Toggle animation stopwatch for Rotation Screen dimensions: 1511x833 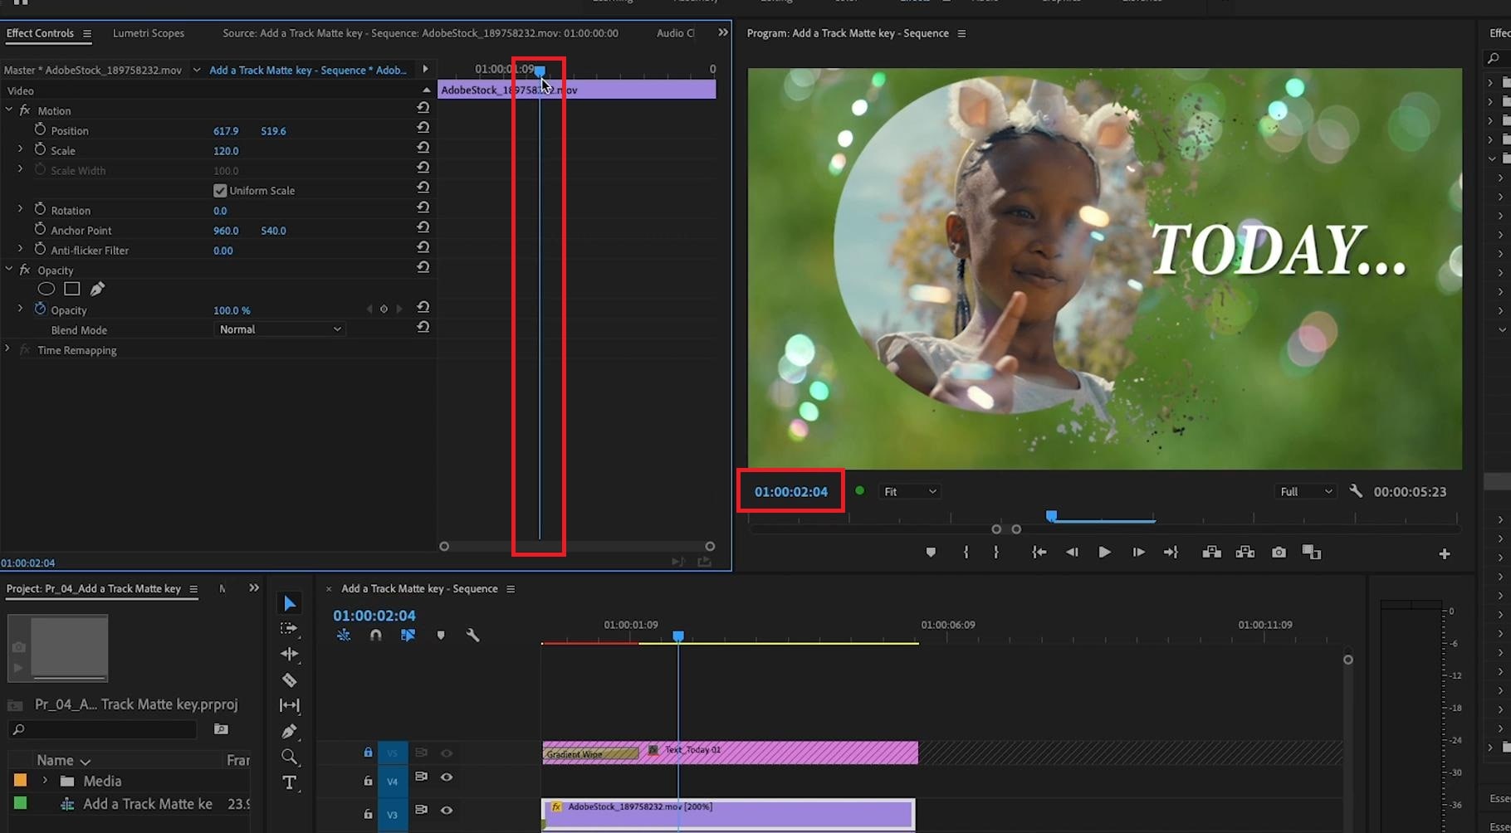point(40,209)
